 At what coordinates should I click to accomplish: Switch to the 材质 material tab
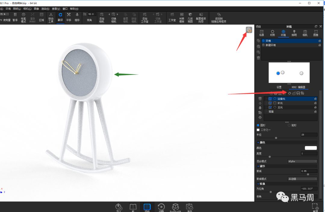click(272, 33)
